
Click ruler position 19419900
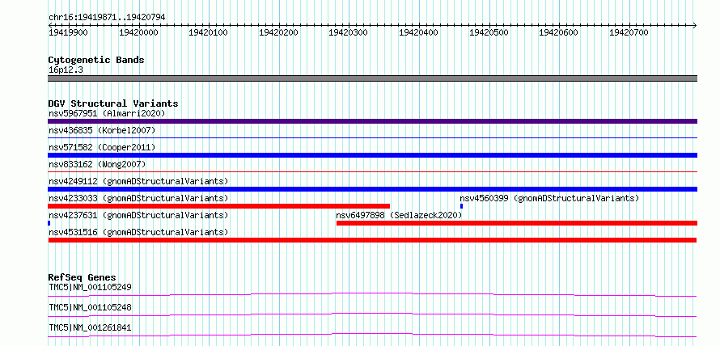(x=69, y=32)
